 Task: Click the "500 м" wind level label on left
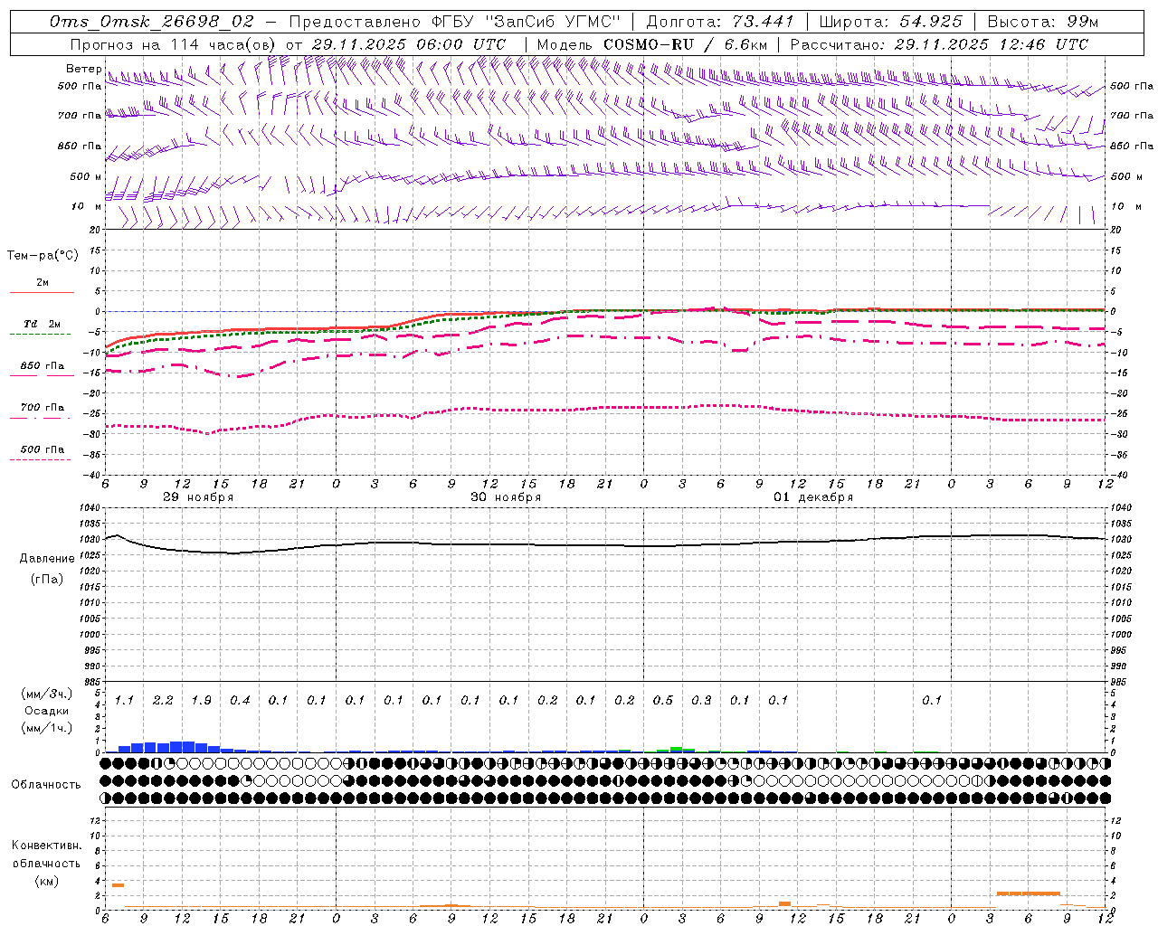[x=86, y=176]
